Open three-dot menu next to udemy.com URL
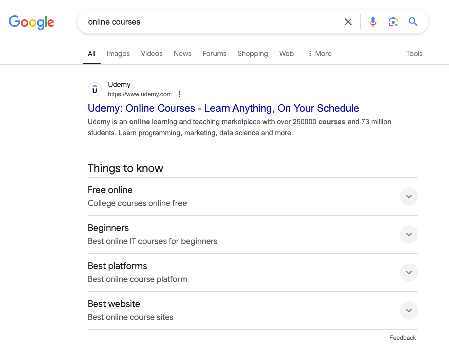449x352 pixels. (x=179, y=94)
